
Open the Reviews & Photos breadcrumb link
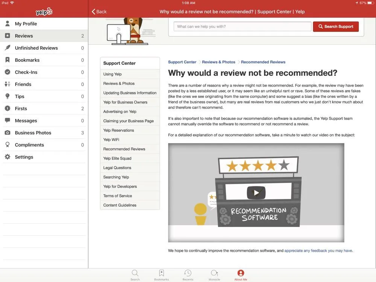click(218, 62)
